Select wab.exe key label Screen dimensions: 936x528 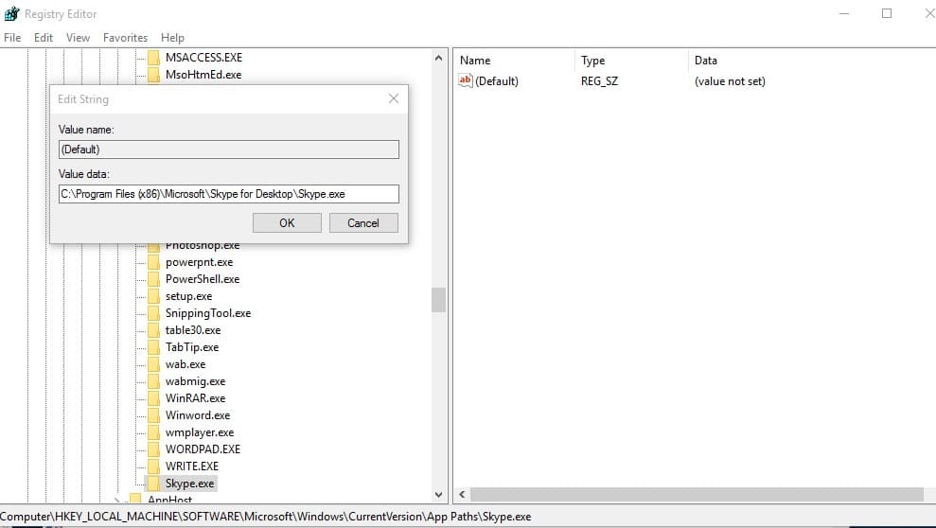(x=185, y=364)
